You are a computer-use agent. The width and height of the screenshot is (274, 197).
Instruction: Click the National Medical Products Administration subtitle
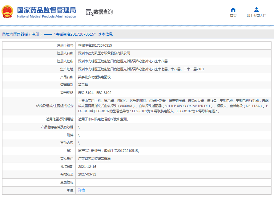pos(46,17)
